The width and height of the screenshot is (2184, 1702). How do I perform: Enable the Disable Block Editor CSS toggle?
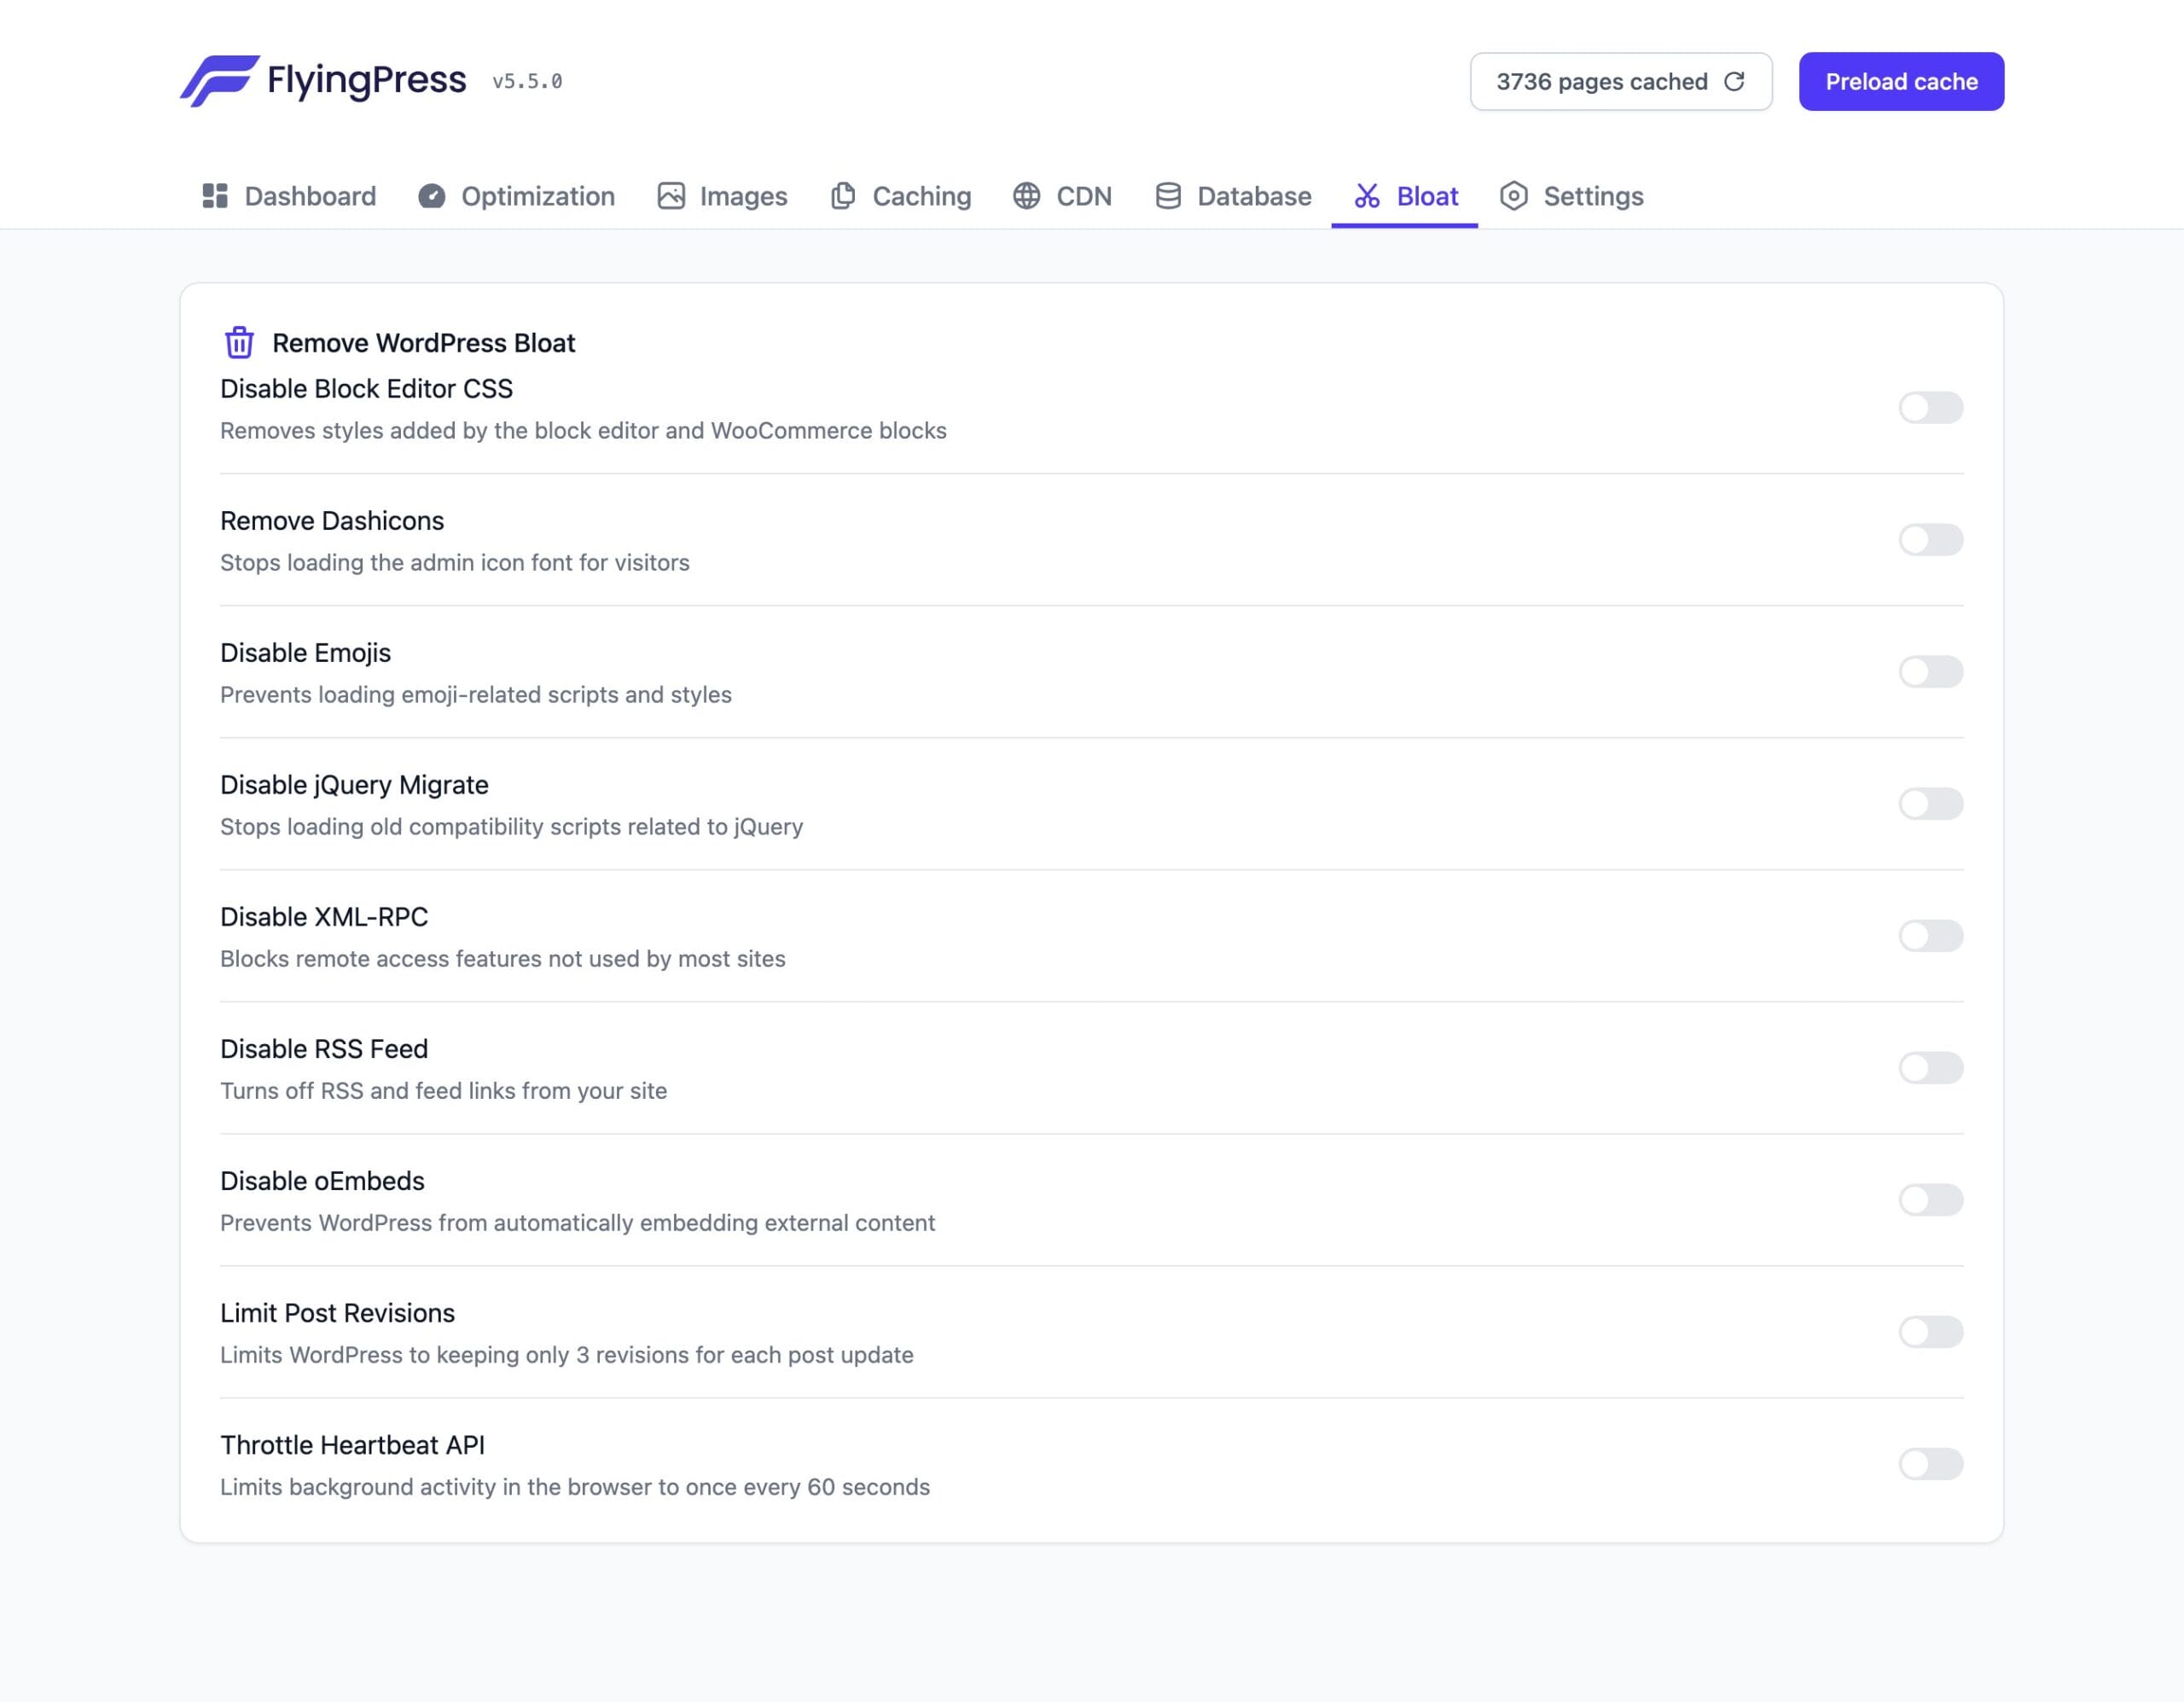pyautogui.click(x=1931, y=407)
